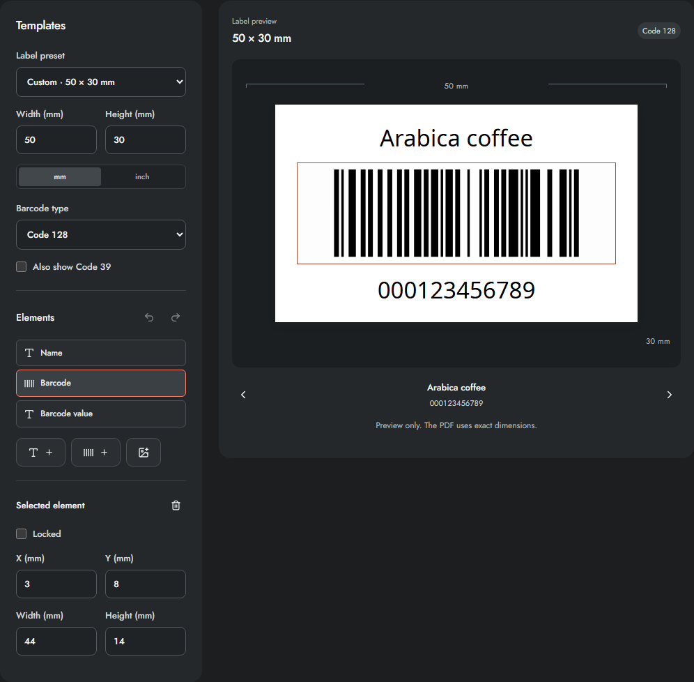The width and height of the screenshot is (694, 682).
Task: Click Arabica coffee title on the label
Action: tap(456, 138)
